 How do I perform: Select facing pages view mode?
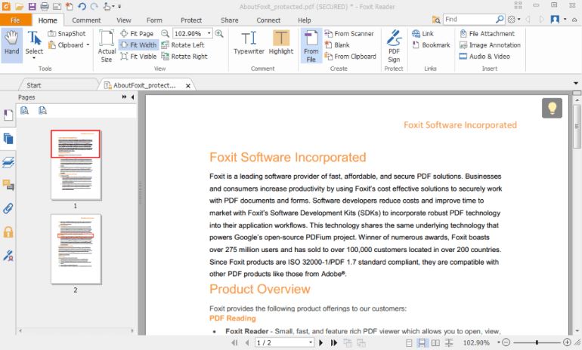(435, 342)
